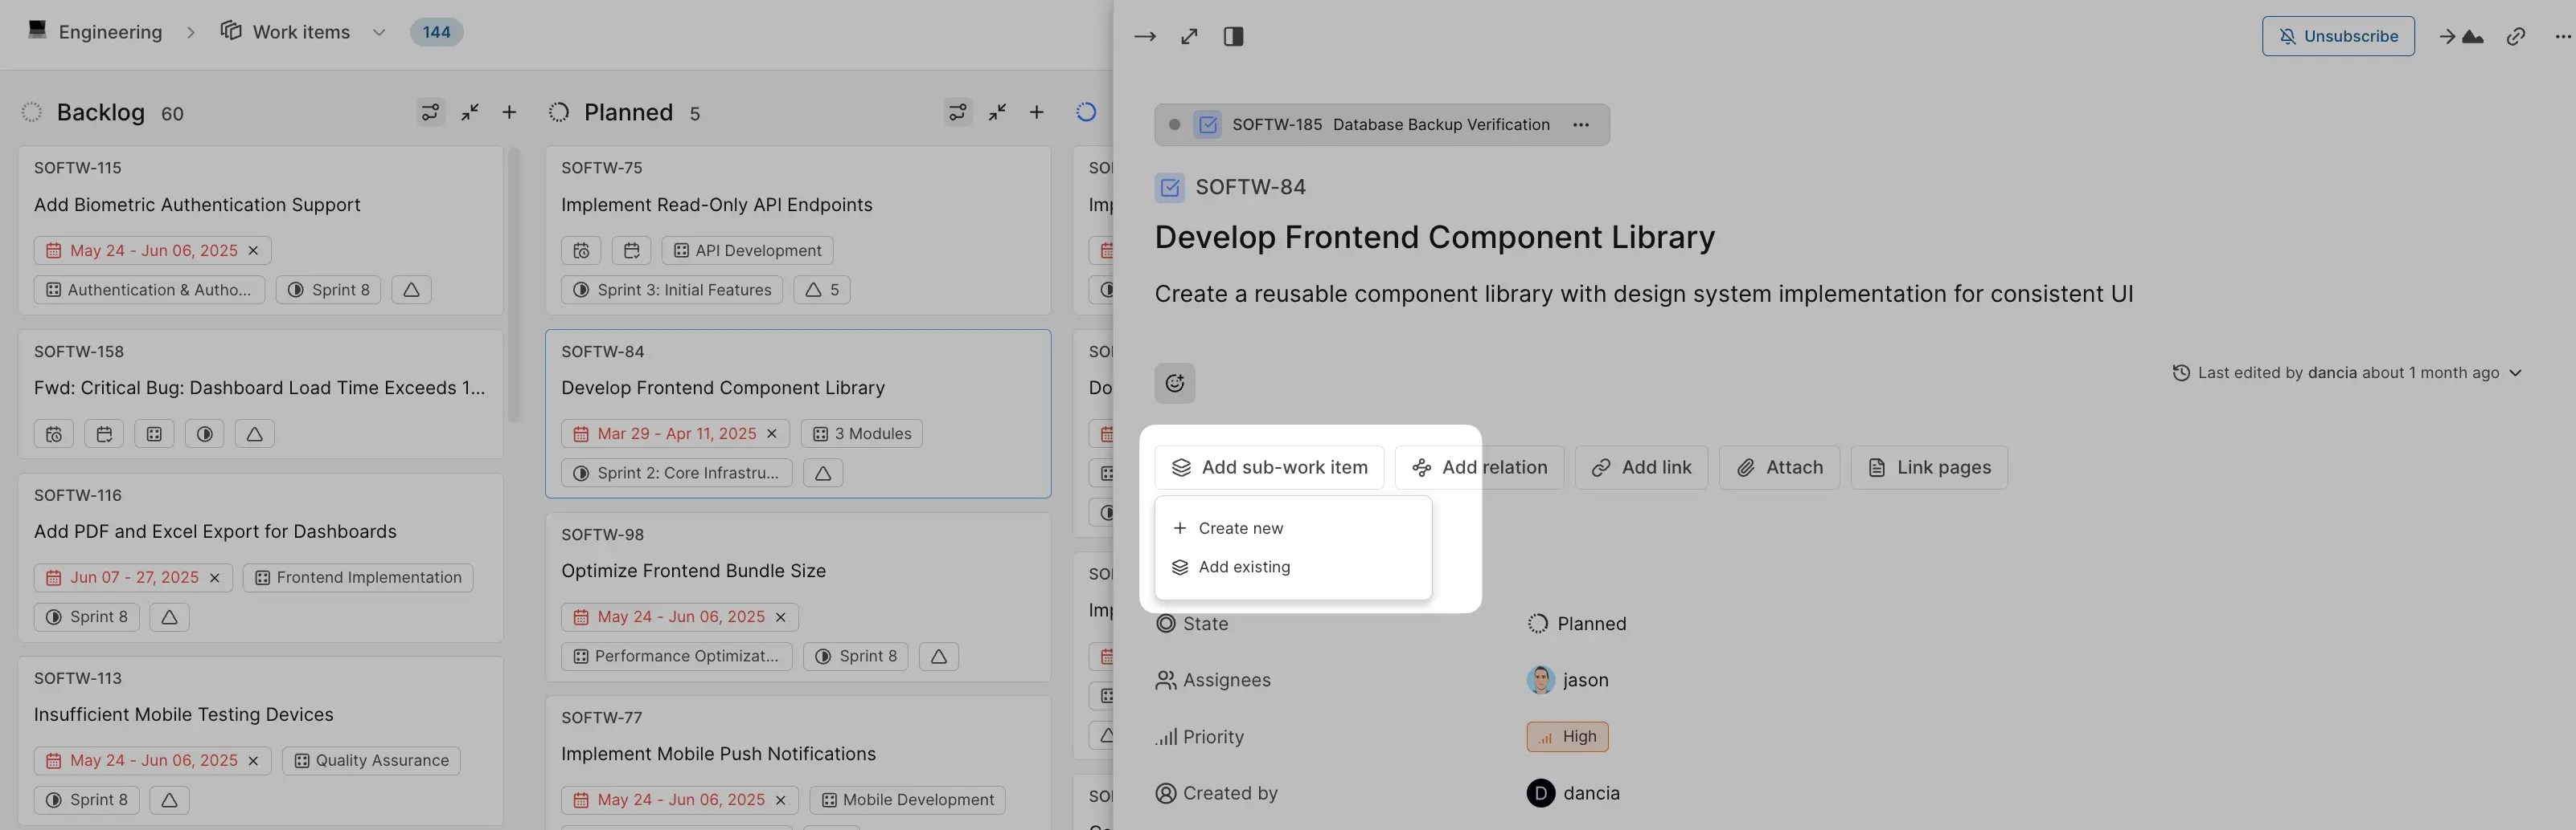Click the Unsubscribe button
The image size is (2576, 830).
2338,37
